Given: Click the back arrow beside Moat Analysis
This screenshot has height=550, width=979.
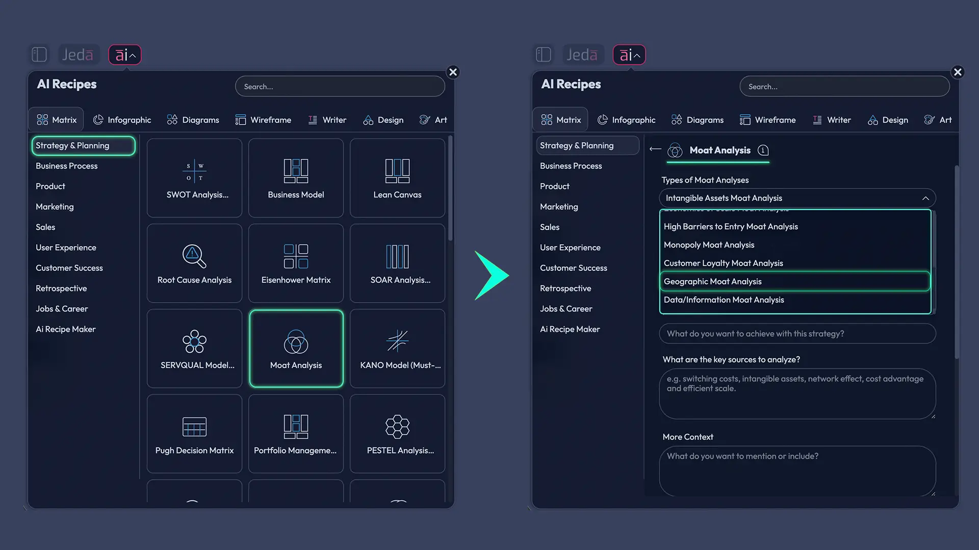Looking at the screenshot, I should click(x=655, y=149).
